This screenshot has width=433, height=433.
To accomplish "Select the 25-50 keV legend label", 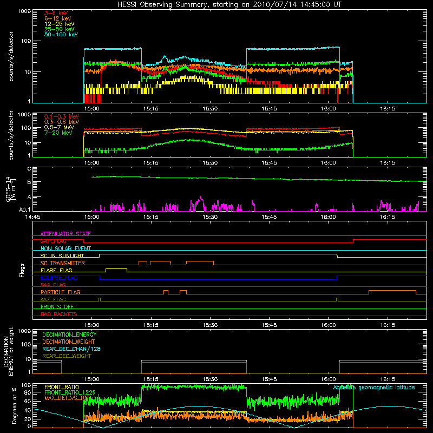I will tap(59, 29).
